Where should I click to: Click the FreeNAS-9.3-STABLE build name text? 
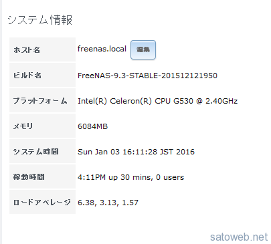147,76
